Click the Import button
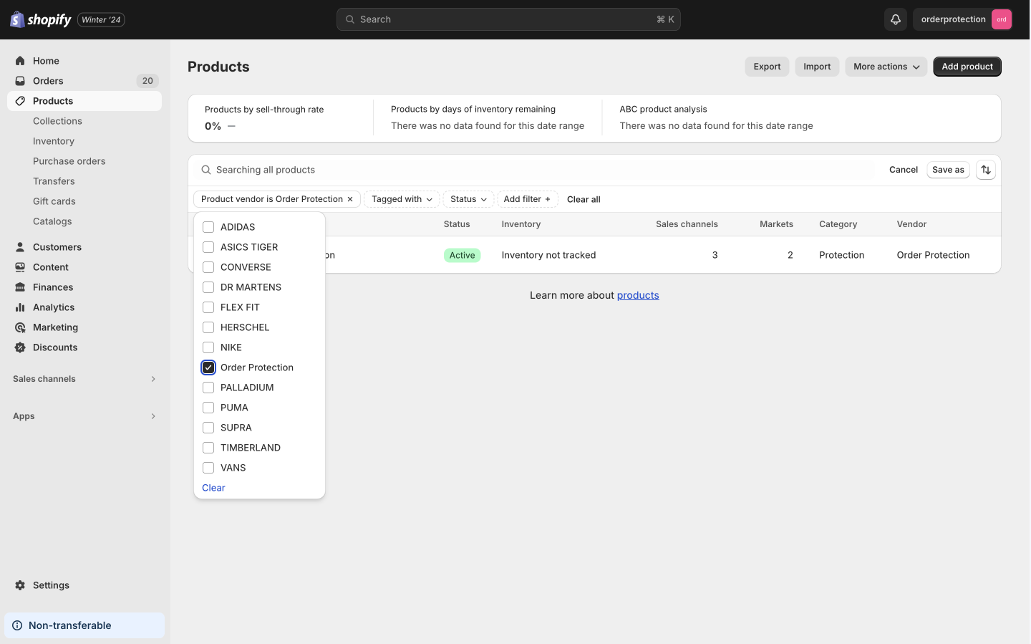Image resolution: width=1031 pixels, height=644 pixels. point(817,67)
